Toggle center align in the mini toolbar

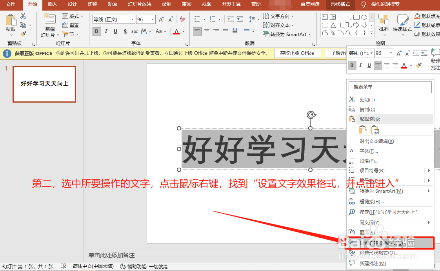tap(386, 65)
